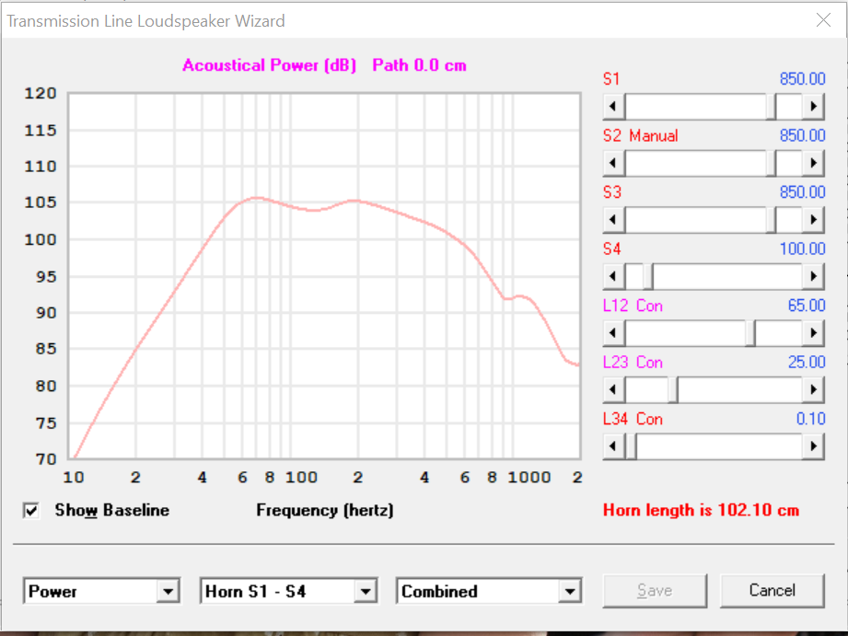Click the disabled Save button
The image size is (848, 636).
click(x=655, y=591)
